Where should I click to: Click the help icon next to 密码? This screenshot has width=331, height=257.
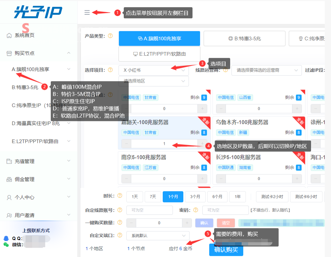click(196, 210)
